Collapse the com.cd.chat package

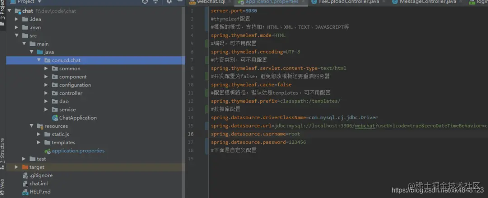[x=39, y=60]
